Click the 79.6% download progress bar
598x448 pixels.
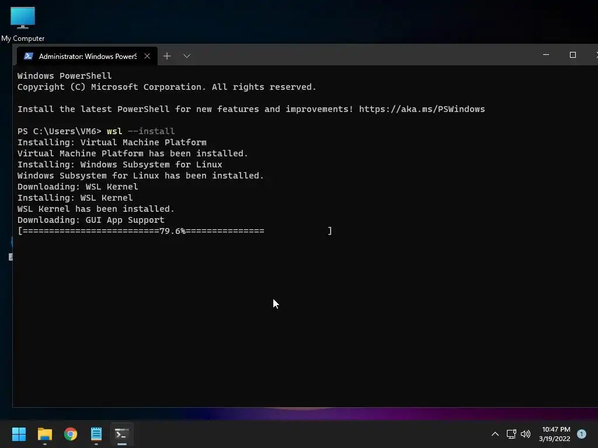[175, 231]
